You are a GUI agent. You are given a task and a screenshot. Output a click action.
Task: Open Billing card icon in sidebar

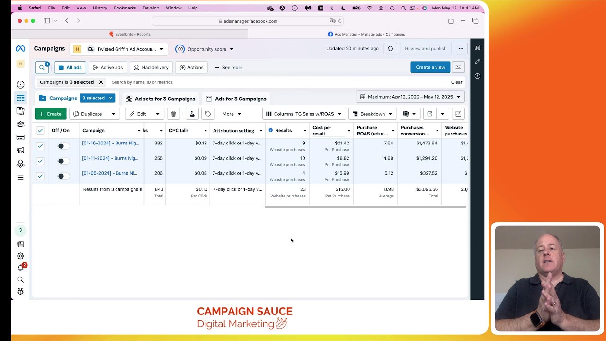click(x=20, y=137)
